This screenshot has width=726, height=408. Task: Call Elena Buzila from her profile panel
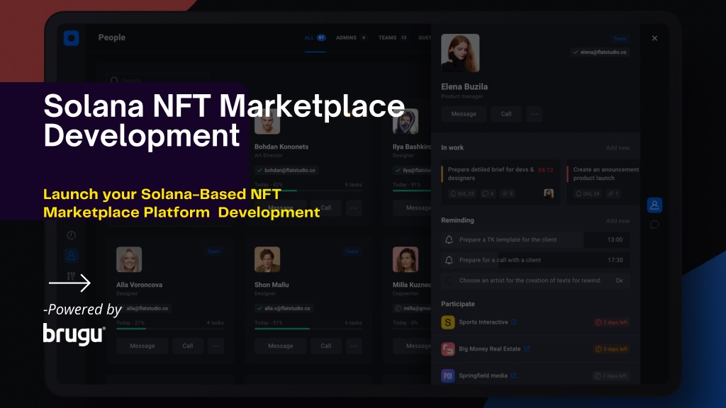click(506, 114)
